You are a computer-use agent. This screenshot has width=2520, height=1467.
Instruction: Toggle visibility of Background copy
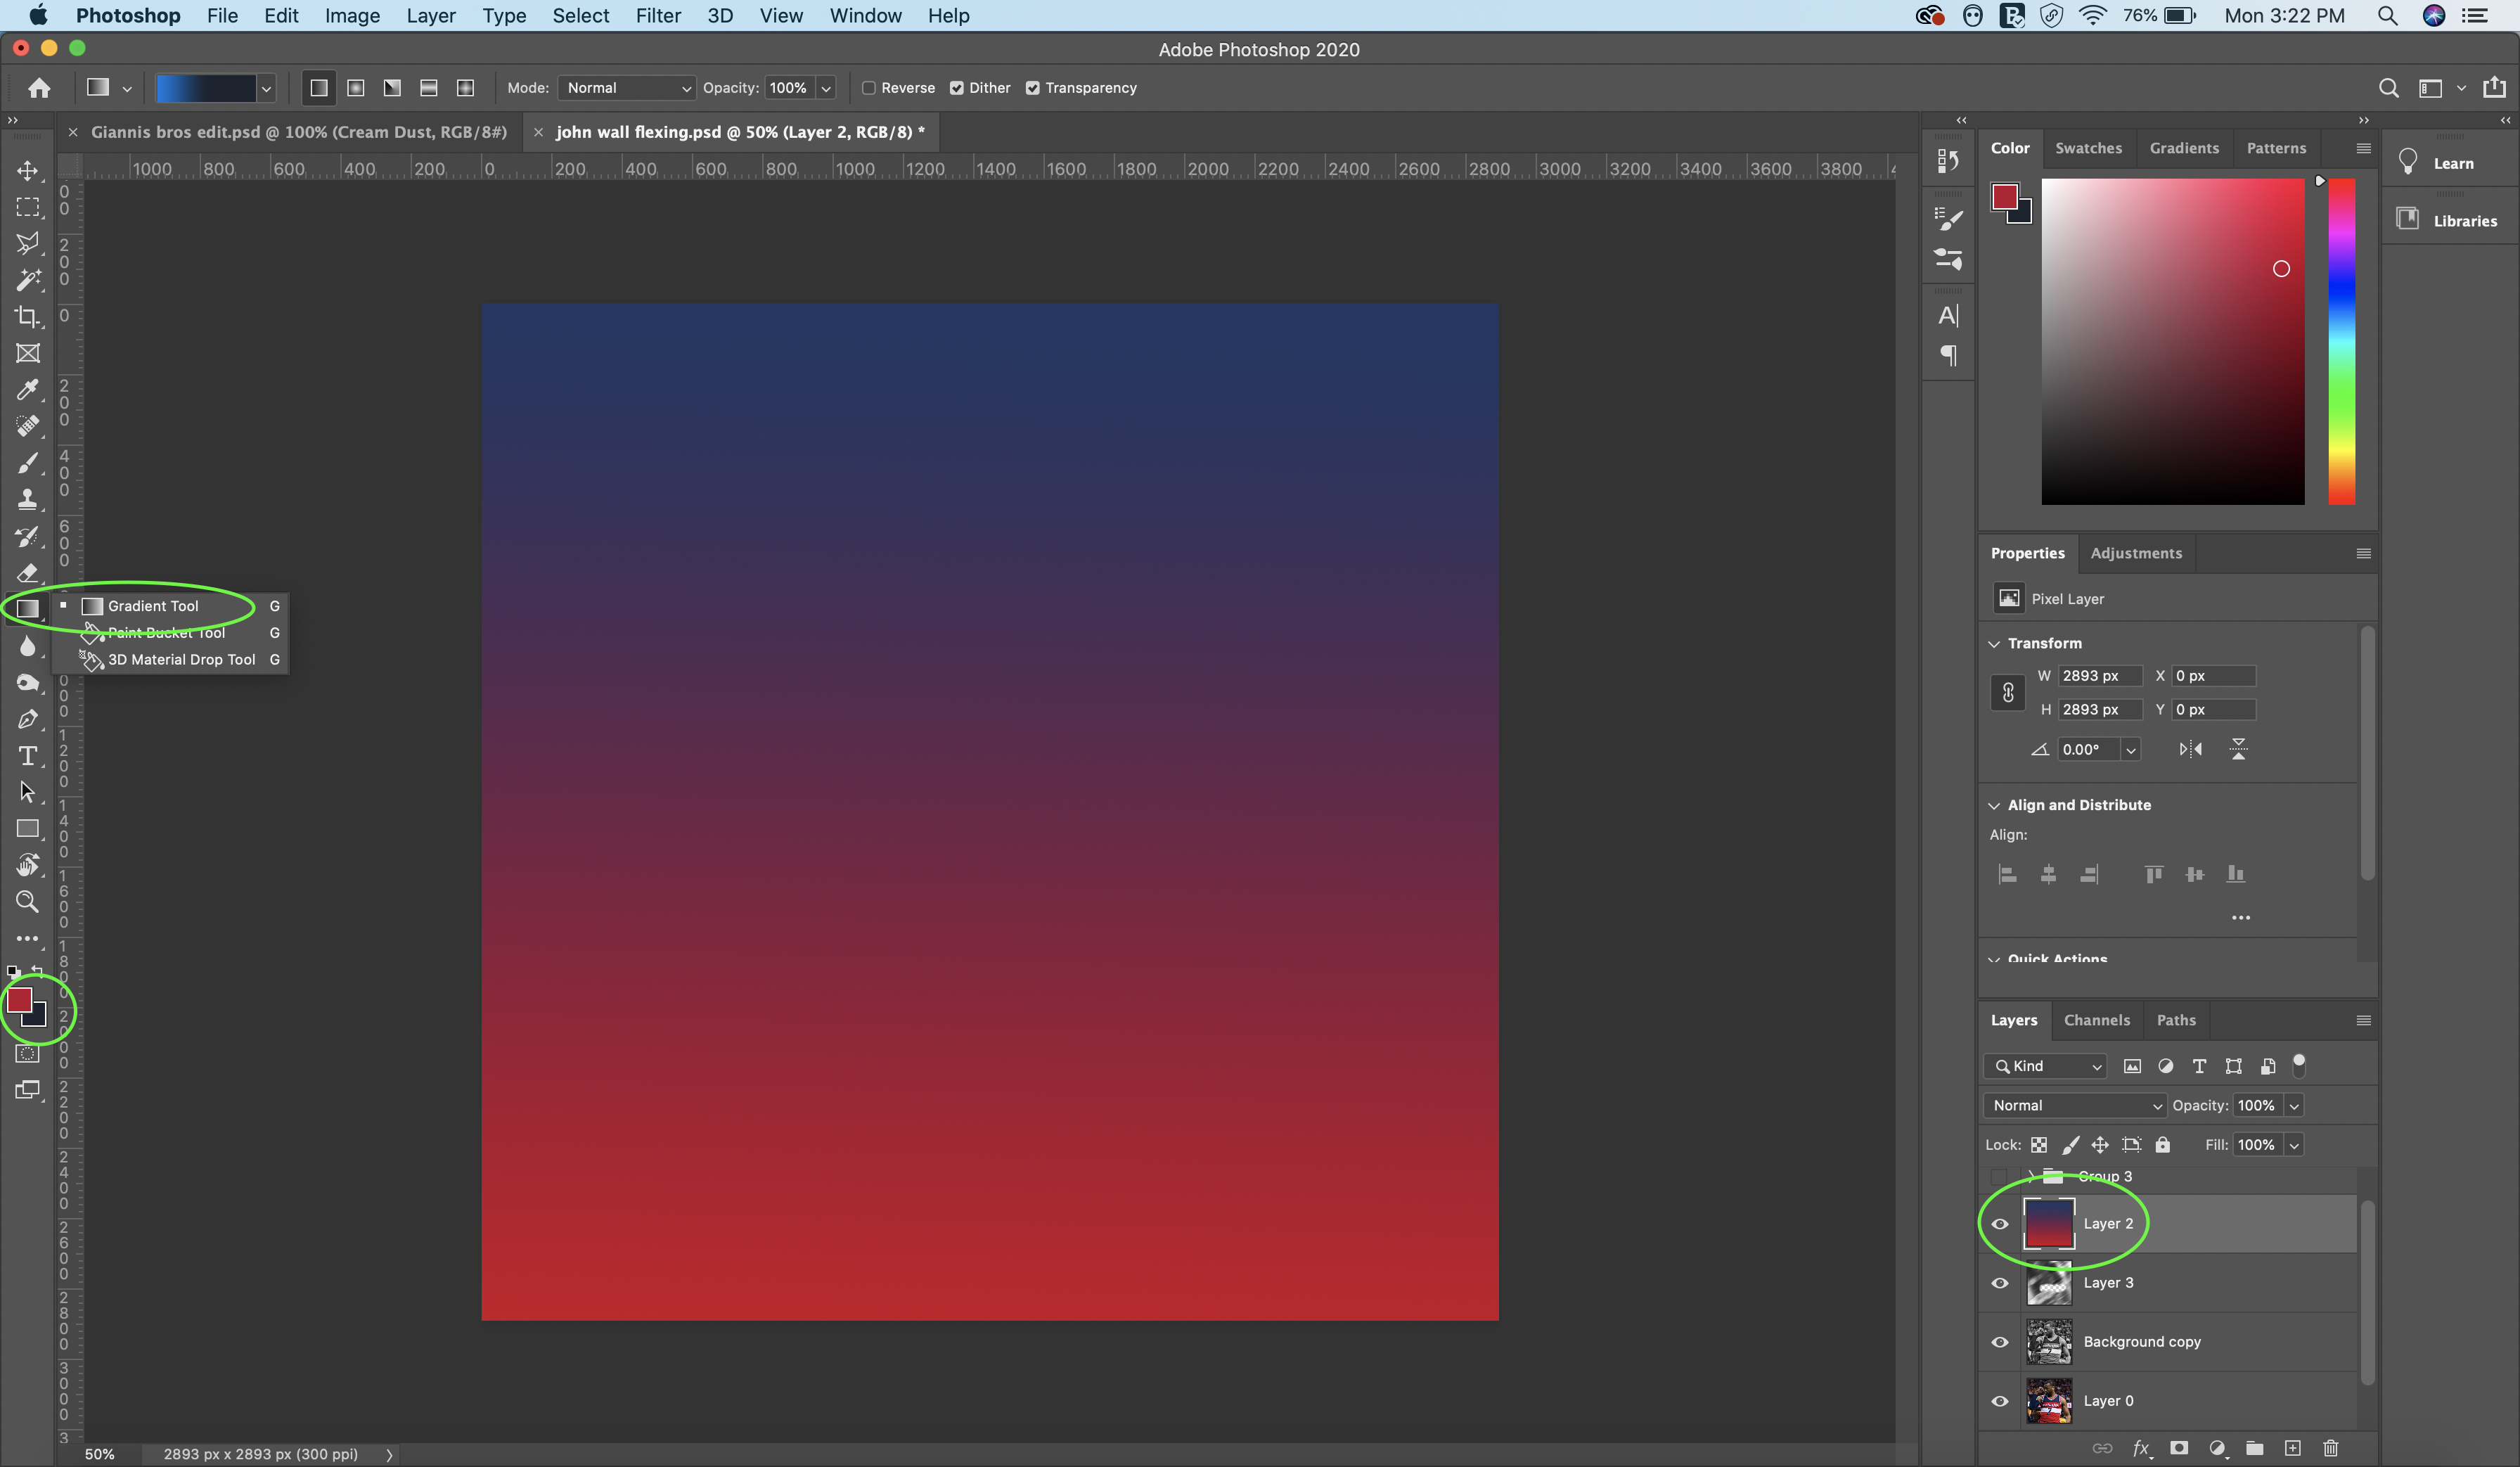(x=2000, y=1341)
